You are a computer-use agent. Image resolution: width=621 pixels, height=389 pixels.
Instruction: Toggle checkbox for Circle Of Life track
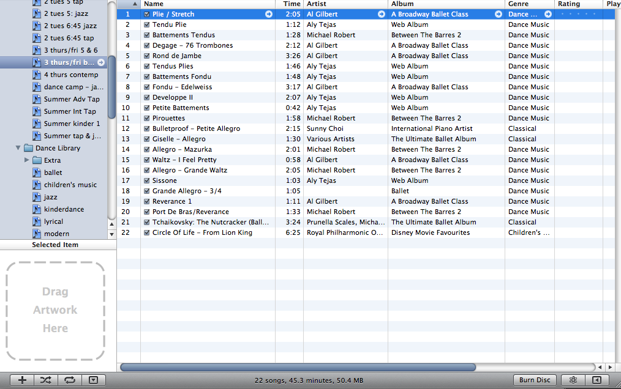click(147, 232)
